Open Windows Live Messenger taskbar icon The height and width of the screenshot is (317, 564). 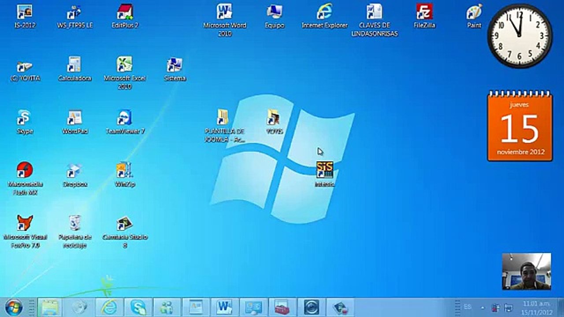pos(167,307)
